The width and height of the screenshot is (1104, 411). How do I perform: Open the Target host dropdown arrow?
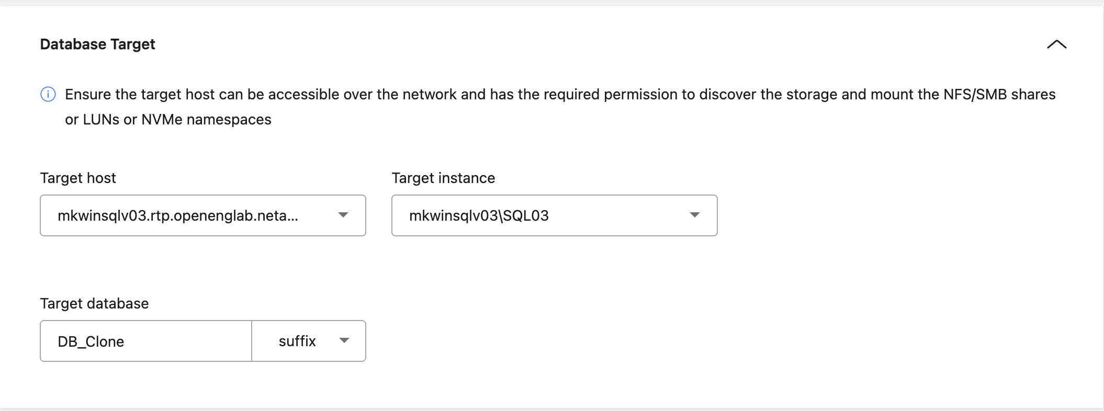[343, 215]
